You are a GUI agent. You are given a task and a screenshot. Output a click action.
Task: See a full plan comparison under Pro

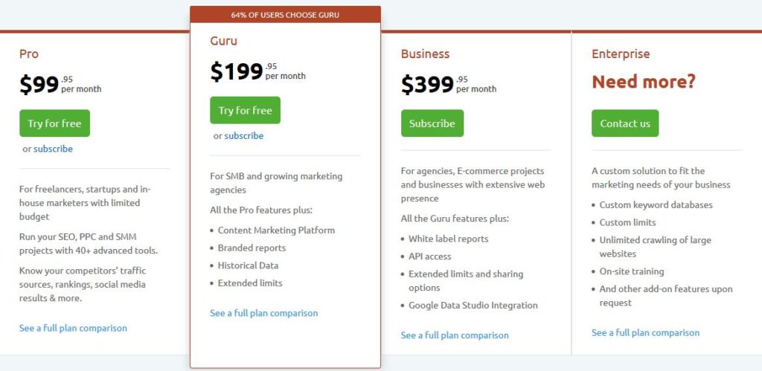(x=73, y=328)
